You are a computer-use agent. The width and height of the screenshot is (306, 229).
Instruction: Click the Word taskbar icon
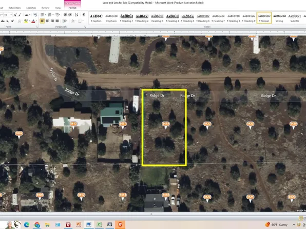pos(89,225)
